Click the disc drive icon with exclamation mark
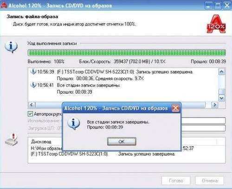 click(12, 139)
